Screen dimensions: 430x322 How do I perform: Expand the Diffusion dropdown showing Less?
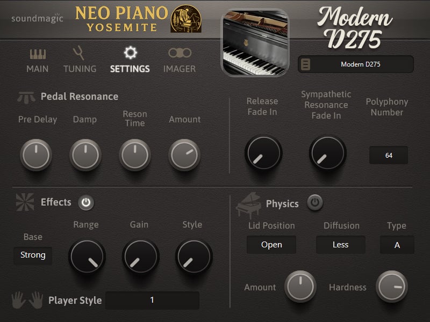340,245
